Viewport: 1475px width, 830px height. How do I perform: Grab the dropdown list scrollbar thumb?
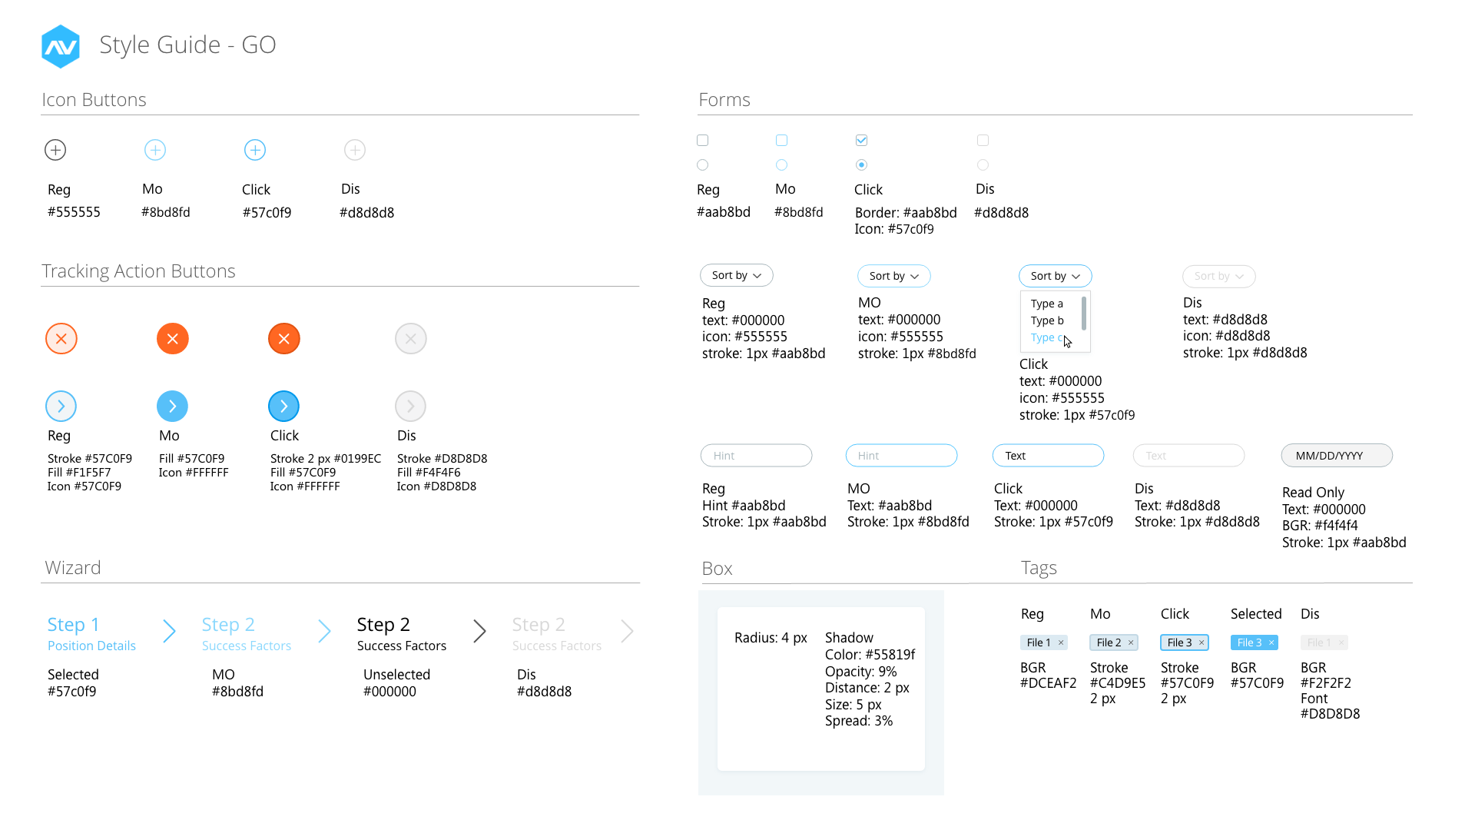pos(1083,314)
